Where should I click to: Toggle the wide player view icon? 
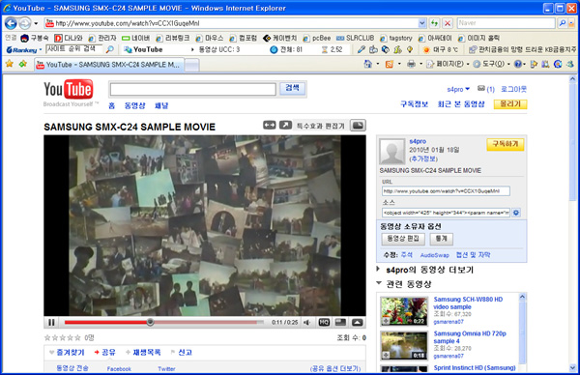click(x=270, y=126)
